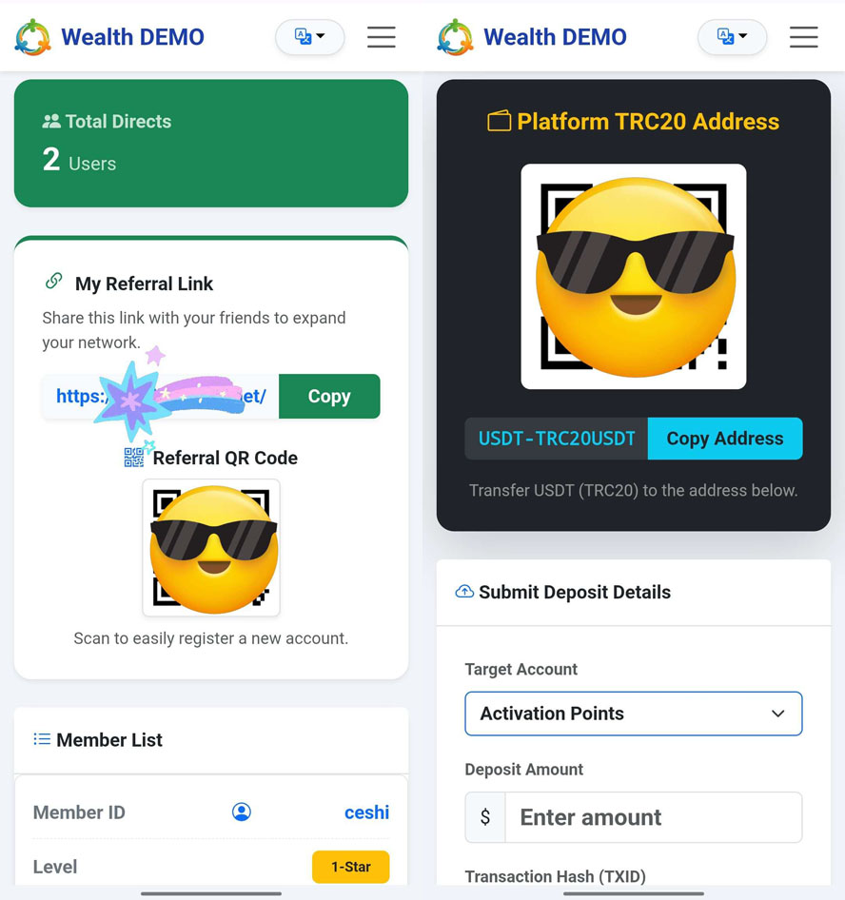The image size is (845, 900).
Task: Click the Enter amount deposit field
Action: pyautogui.click(x=654, y=817)
